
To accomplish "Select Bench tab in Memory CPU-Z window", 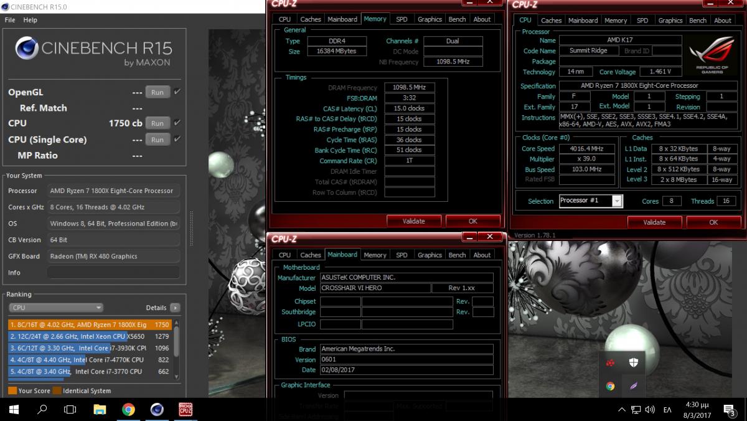I will click(457, 19).
